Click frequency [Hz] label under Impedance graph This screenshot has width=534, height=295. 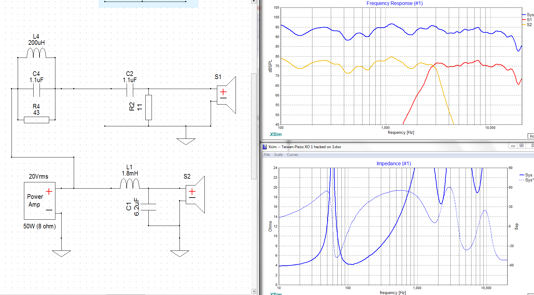pyautogui.click(x=393, y=293)
